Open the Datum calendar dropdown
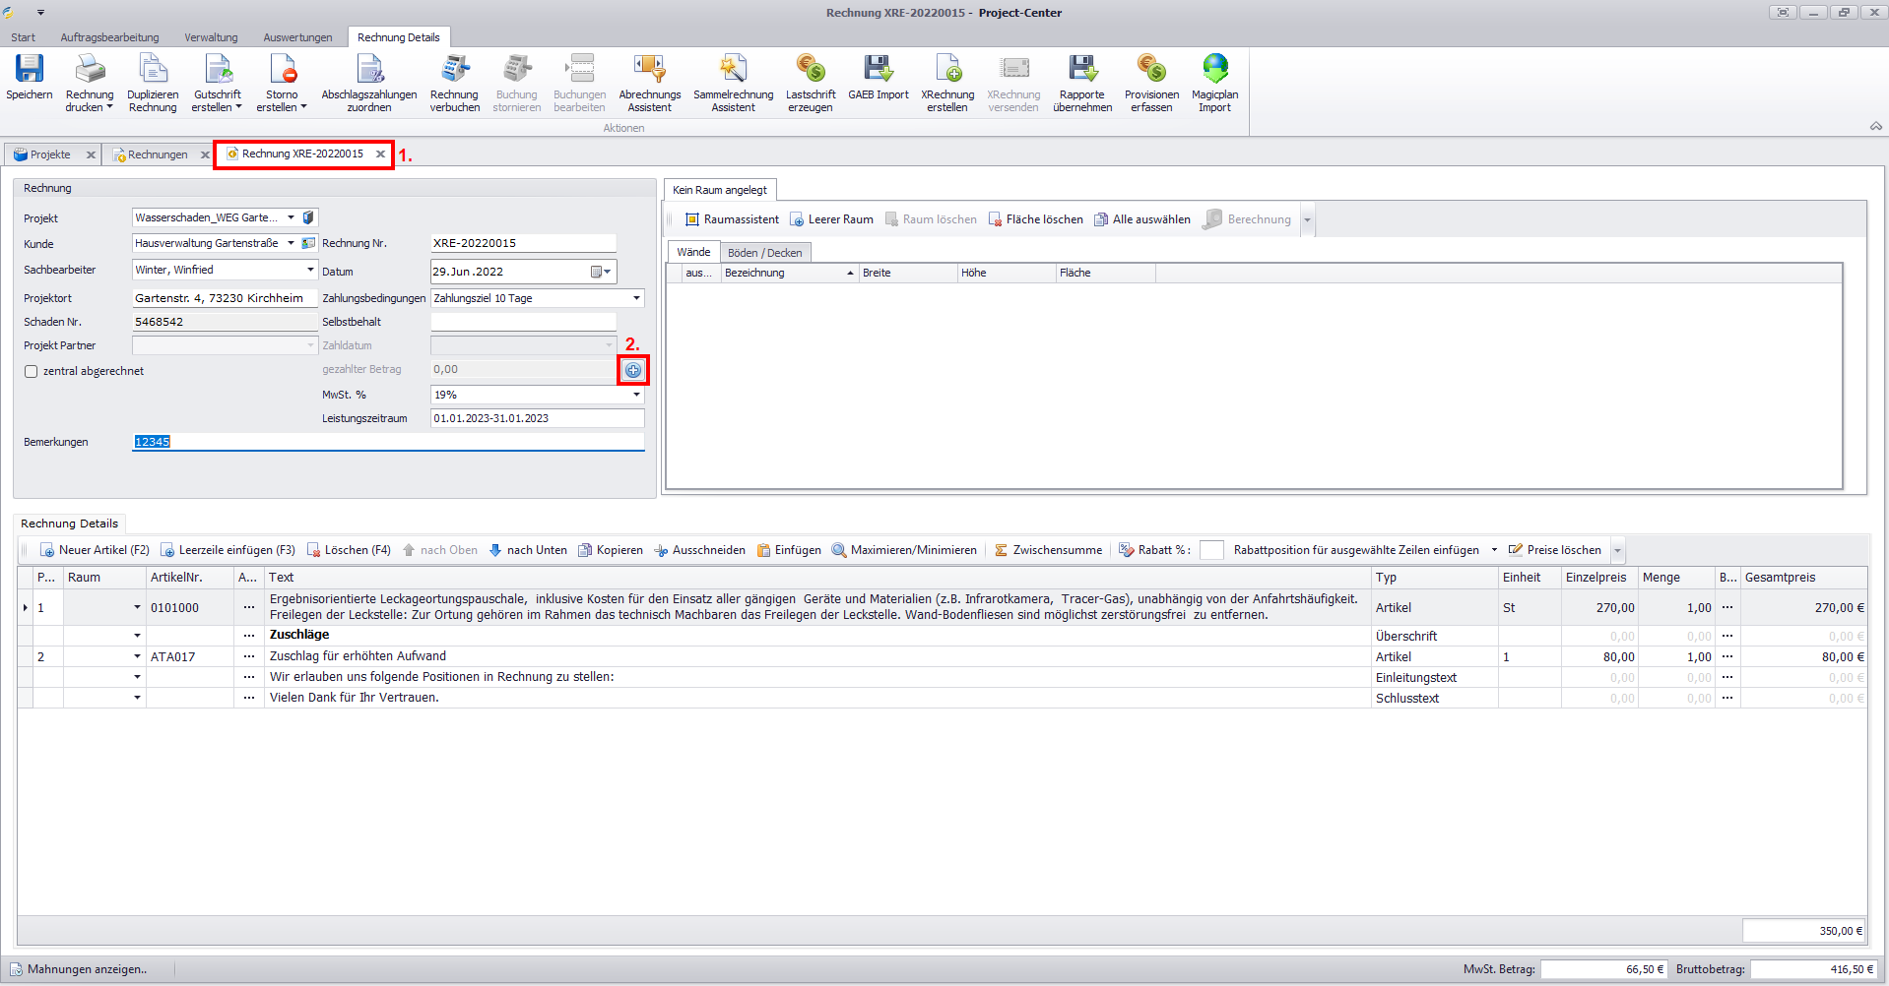Screen dimensions: 1889x986 [601, 272]
